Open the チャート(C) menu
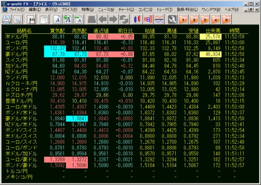The width and height of the screenshot is (261, 185). click(126, 10)
